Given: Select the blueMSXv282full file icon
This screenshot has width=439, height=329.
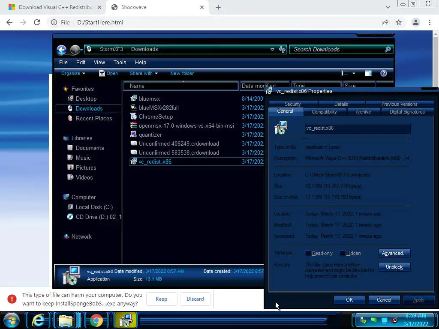Looking at the screenshot, I should (134, 108).
